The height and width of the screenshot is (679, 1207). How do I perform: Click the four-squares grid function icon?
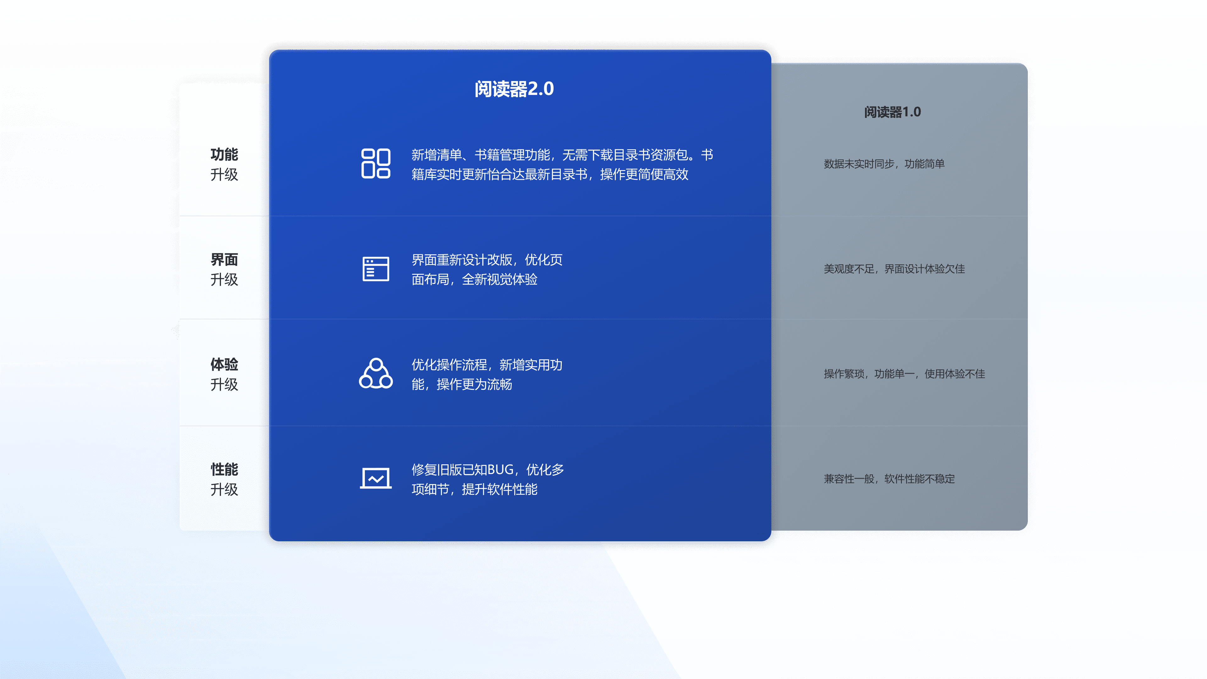(x=375, y=163)
